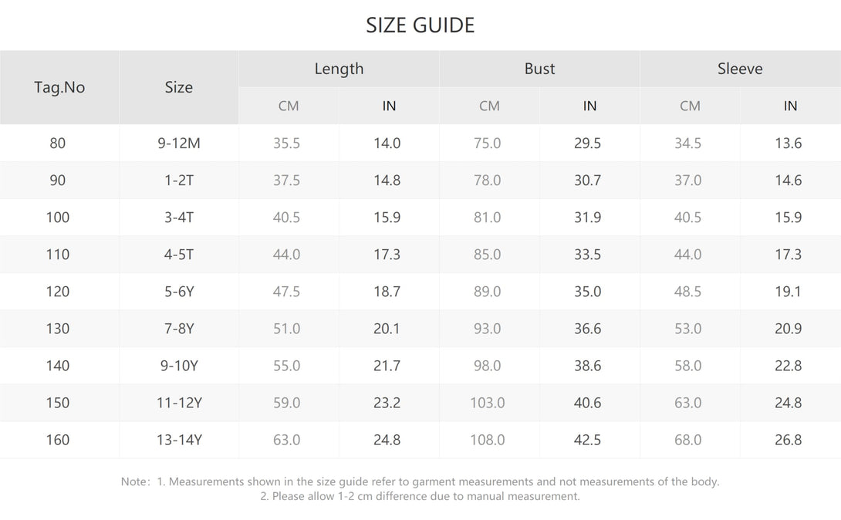The height and width of the screenshot is (520, 841).
Task: Click bust value 89.0 cm
Action: [487, 292]
